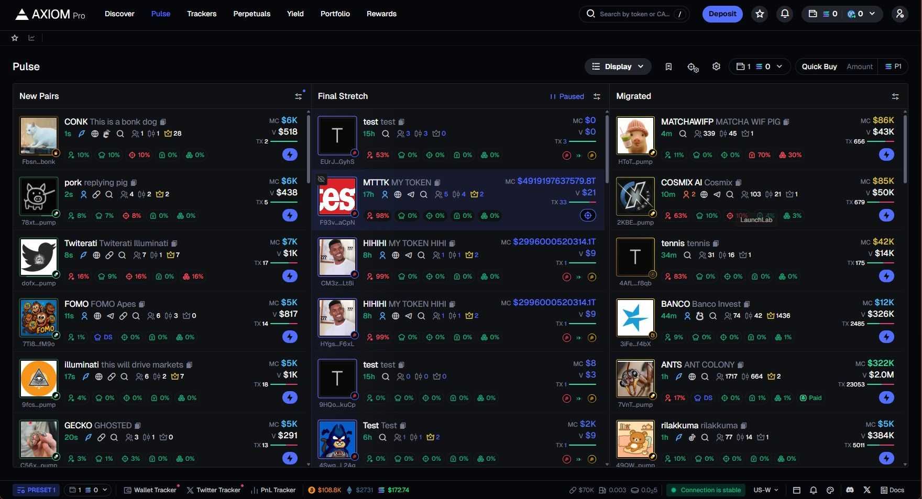Toggle the Paused state on Final Stretch

567,96
